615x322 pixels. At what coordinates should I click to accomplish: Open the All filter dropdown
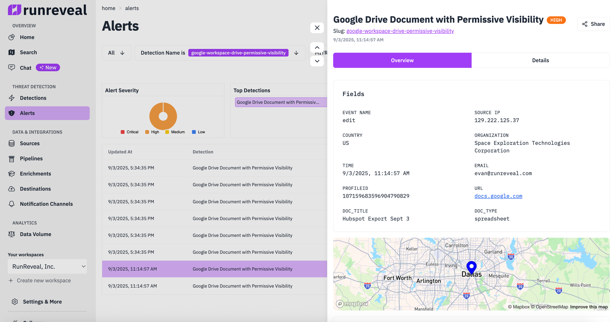click(117, 53)
